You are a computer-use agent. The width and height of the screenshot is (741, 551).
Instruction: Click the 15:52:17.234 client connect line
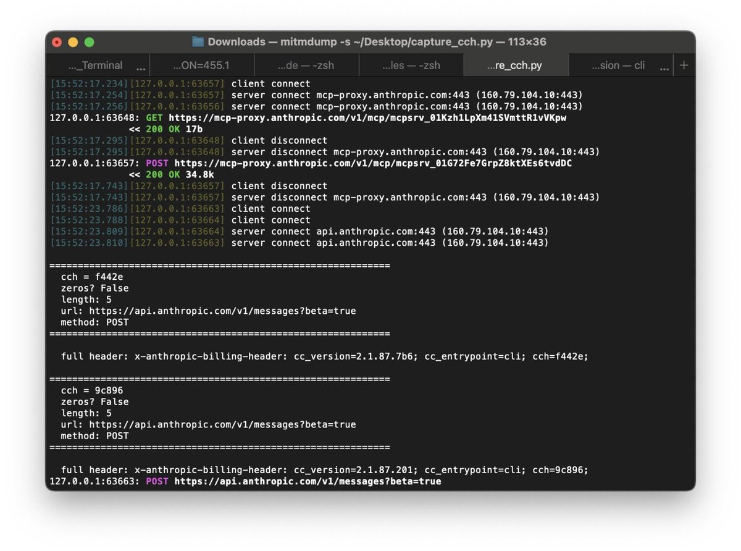click(180, 83)
